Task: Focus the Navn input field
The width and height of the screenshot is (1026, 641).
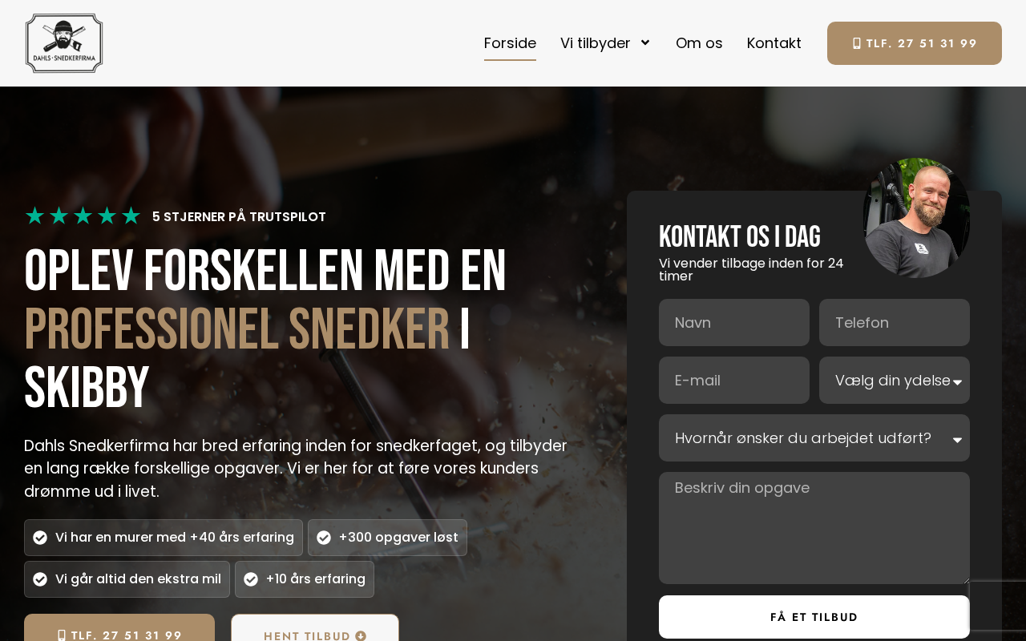Action: [734, 323]
